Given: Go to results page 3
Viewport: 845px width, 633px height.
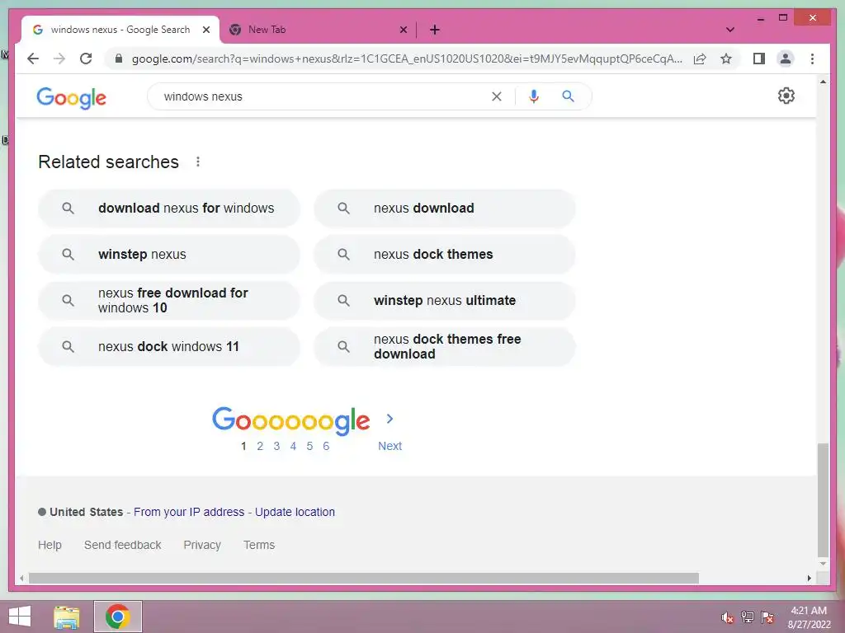Looking at the screenshot, I should point(276,446).
